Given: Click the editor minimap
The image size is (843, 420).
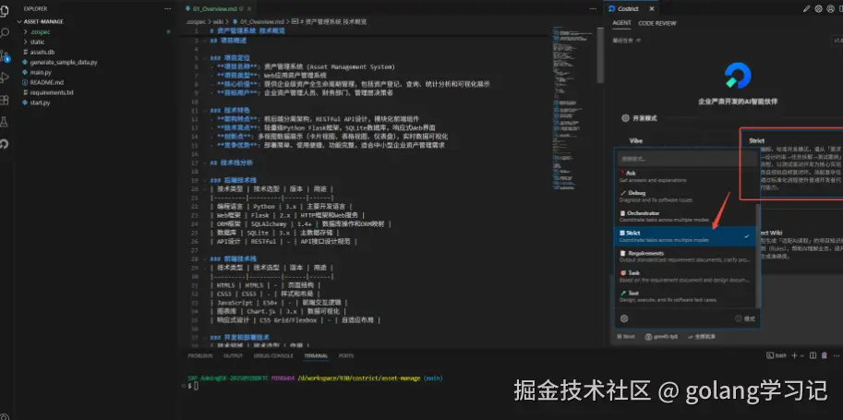Looking at the screenshot, I should (x=573, y=108).
